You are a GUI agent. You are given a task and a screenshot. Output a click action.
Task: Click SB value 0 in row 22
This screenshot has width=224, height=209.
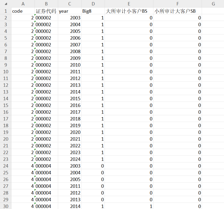tap(178, 152)
